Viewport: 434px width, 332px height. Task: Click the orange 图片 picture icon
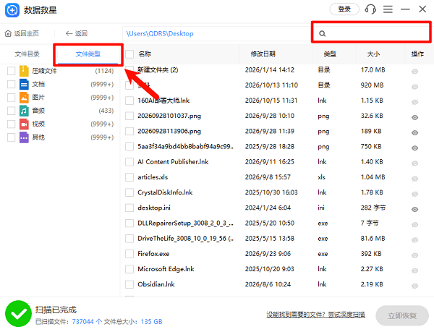[24, 98]
